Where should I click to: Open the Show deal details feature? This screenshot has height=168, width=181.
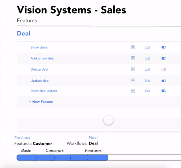44,91
